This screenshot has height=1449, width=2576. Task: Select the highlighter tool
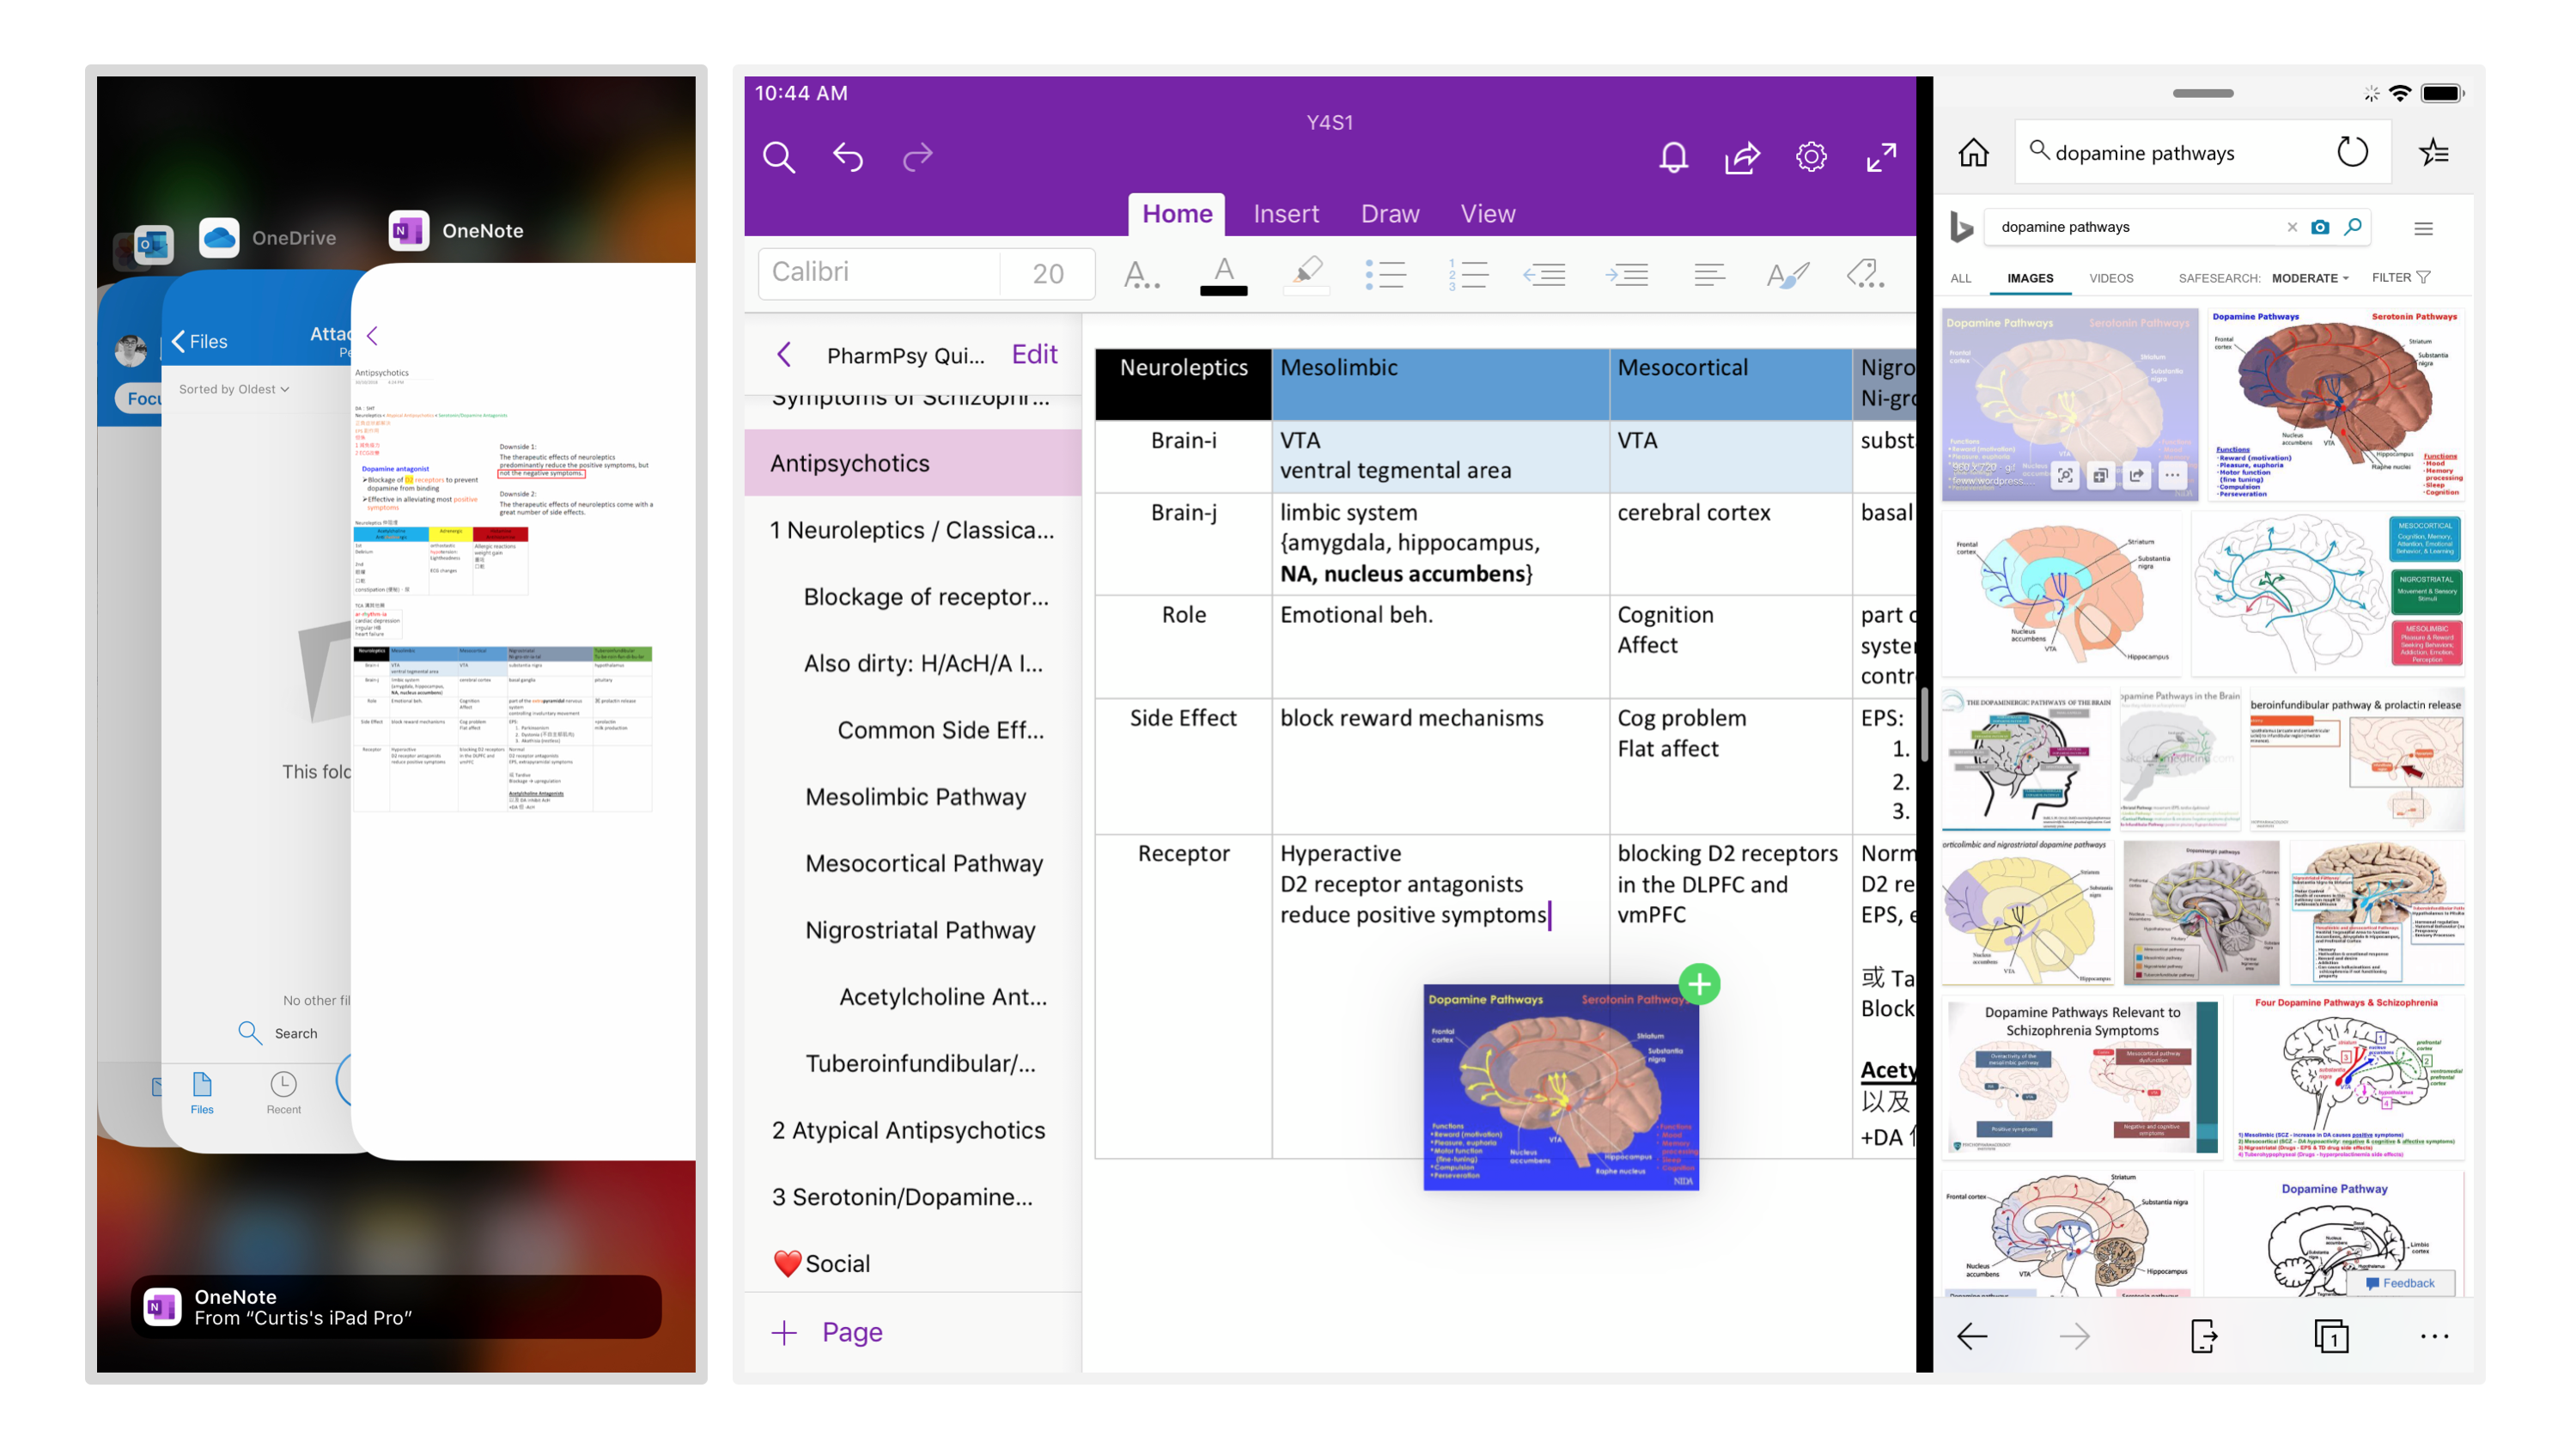(1306, 273)
